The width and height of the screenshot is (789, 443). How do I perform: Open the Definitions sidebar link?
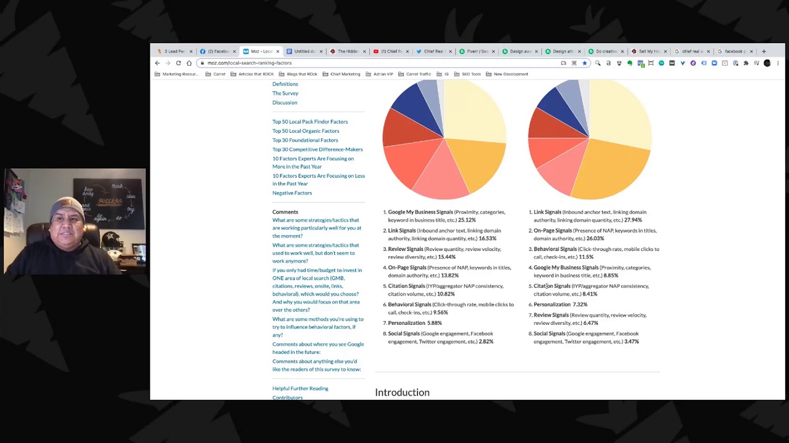click(x=285, y=84)
